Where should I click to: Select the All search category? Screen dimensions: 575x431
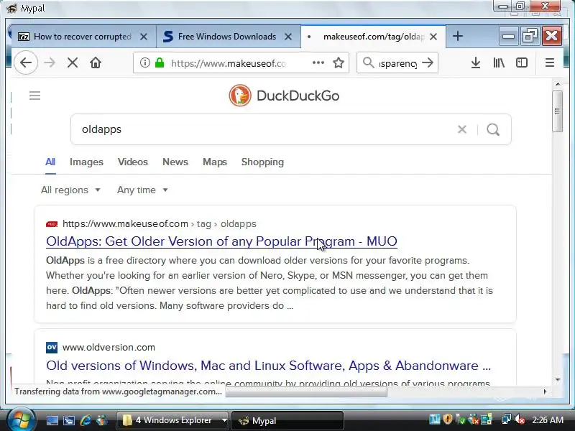pyautogui.click(x=50, y=162)
